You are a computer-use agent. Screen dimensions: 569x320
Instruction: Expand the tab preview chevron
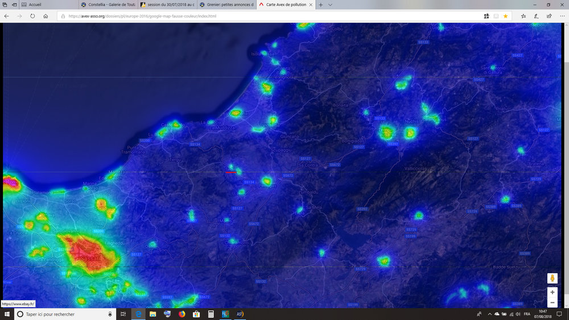pos(330,5)
